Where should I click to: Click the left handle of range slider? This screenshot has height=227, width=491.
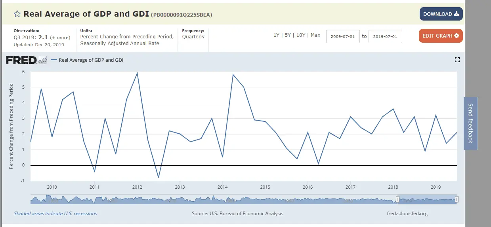397,199
